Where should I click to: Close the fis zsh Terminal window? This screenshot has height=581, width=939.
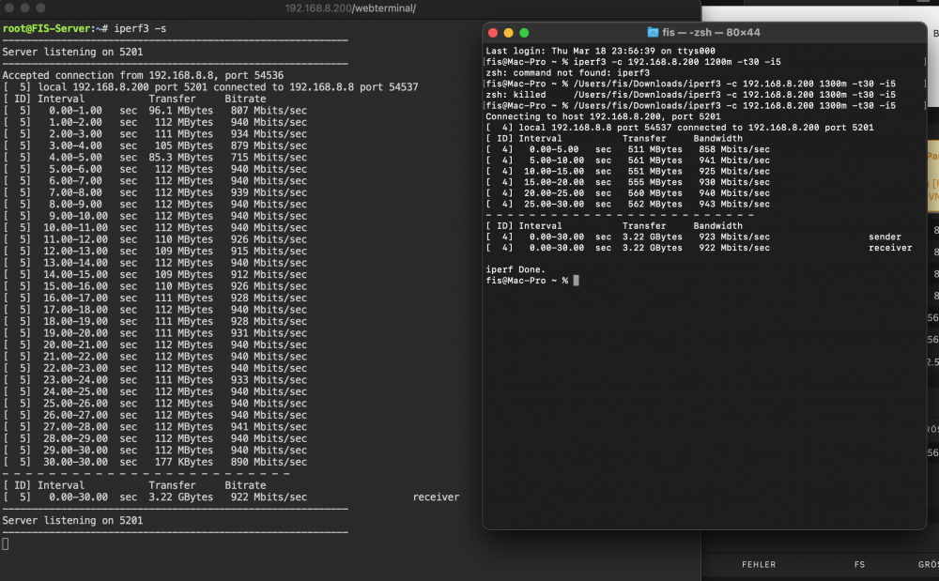493,33
